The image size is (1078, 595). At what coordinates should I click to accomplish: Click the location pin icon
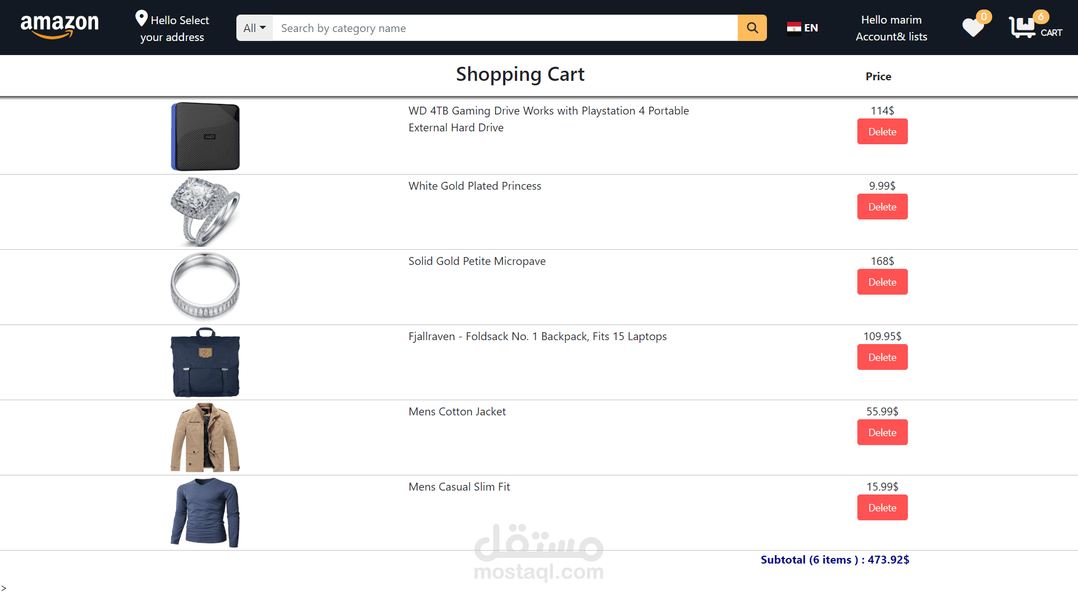[141, 19]
